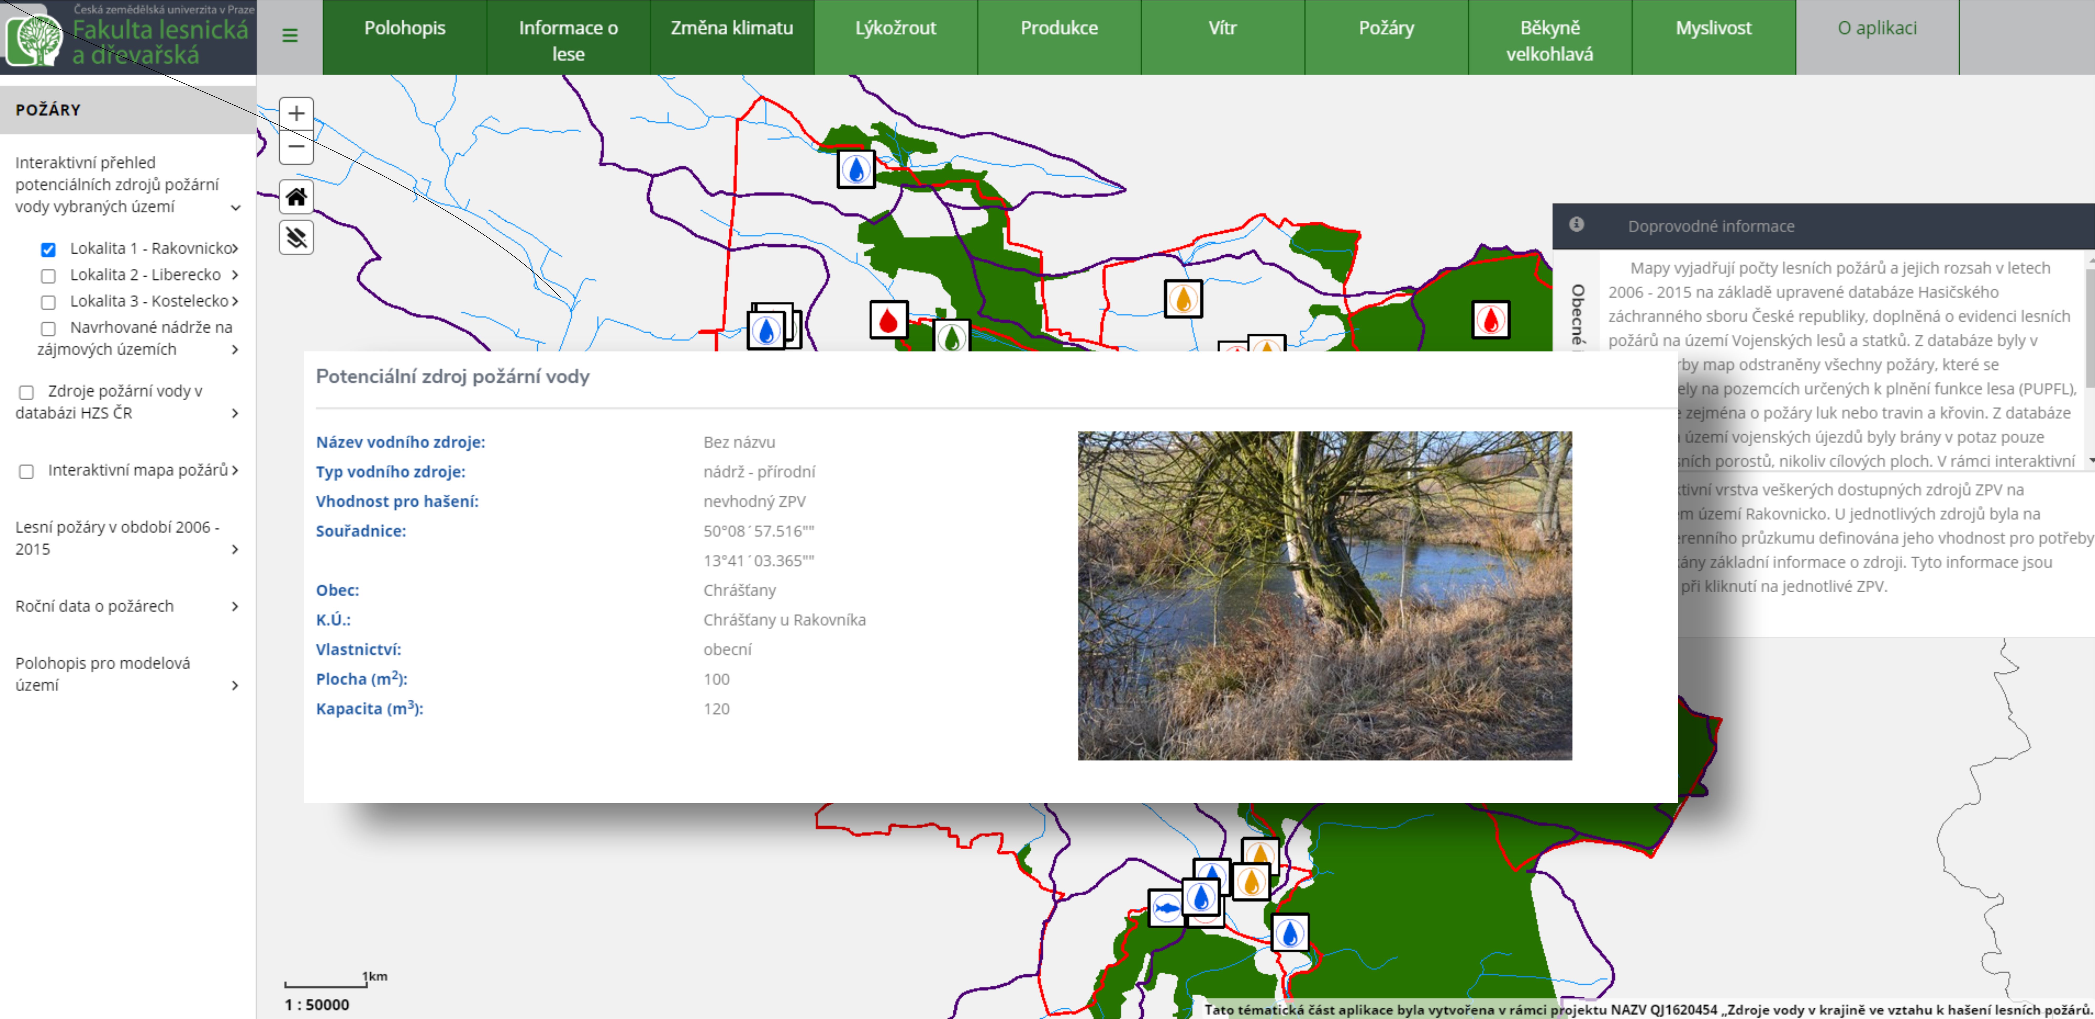This screenshot has width=2095, height=1019.
Task: Enable the Interaktivní mapa požárů checkbox
Action: 26,472
